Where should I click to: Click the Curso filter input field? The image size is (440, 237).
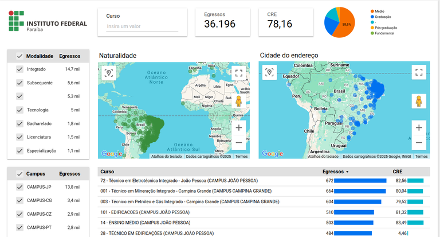tap(142, 26)
